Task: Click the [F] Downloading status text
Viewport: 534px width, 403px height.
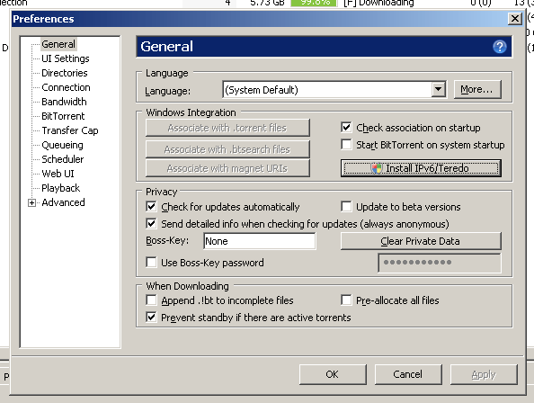Action: point(378,3)
